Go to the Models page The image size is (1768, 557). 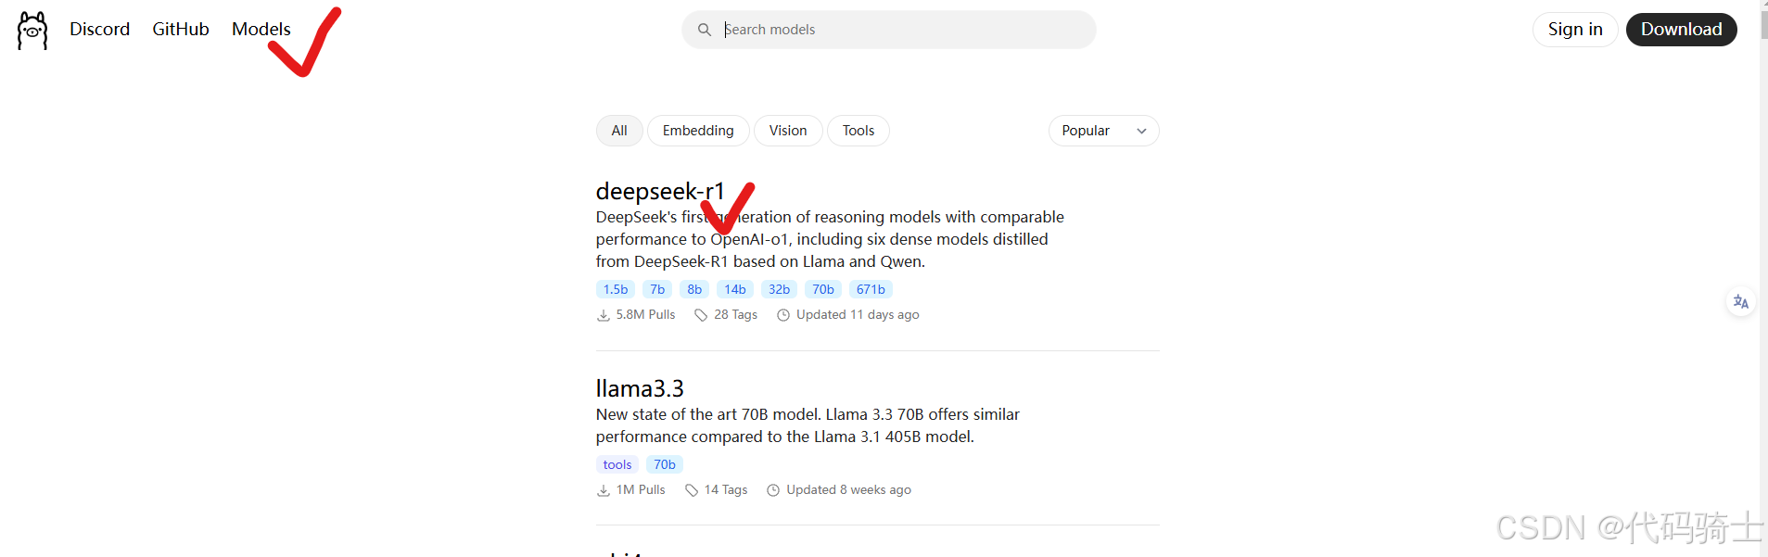pyautogui.click(x=261, y=29)
